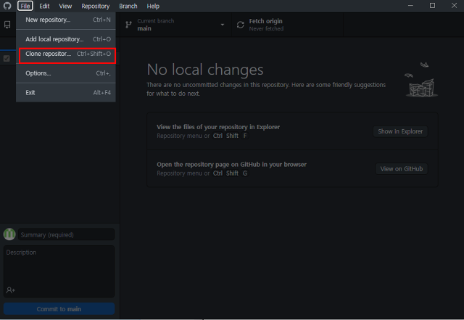
Task: Click the current repository icon
Action: pos(7,25)
